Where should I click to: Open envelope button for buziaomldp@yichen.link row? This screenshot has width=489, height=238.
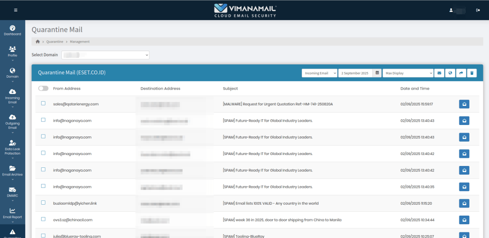pyautogui.click(x=464, y=204)
